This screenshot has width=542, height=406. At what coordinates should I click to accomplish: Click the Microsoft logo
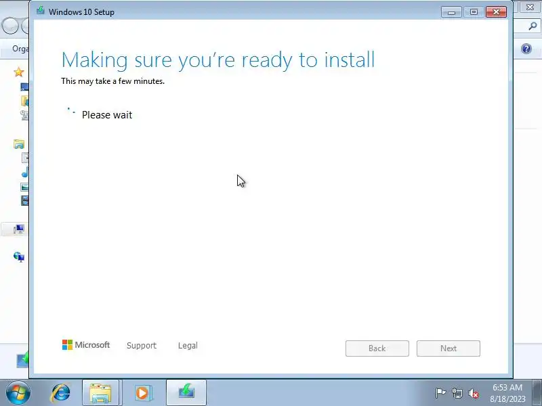click(x=86, y=344)
